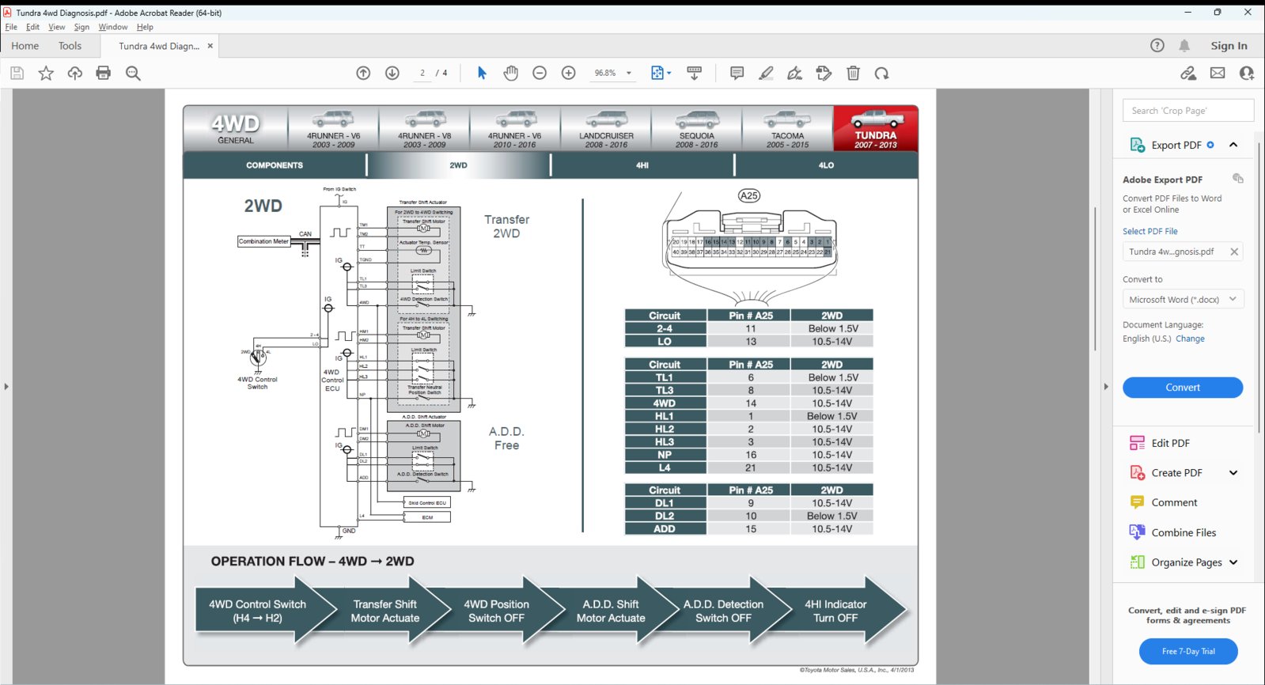Screen dimensions: 1265x685
Task: Open the 4LO tab in the PDF
Action: (x=826, y=165)
